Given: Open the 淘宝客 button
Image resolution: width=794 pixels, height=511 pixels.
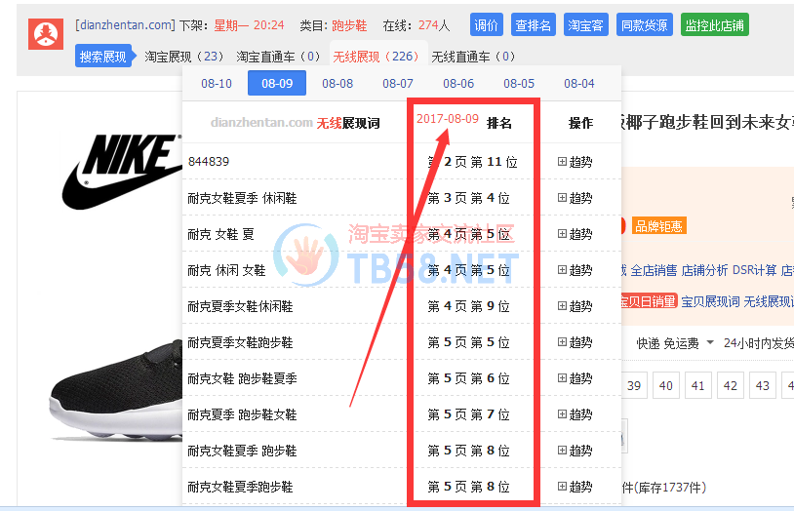Looking at the screenshot, I should pyautogui.click(x=585, y=24).
